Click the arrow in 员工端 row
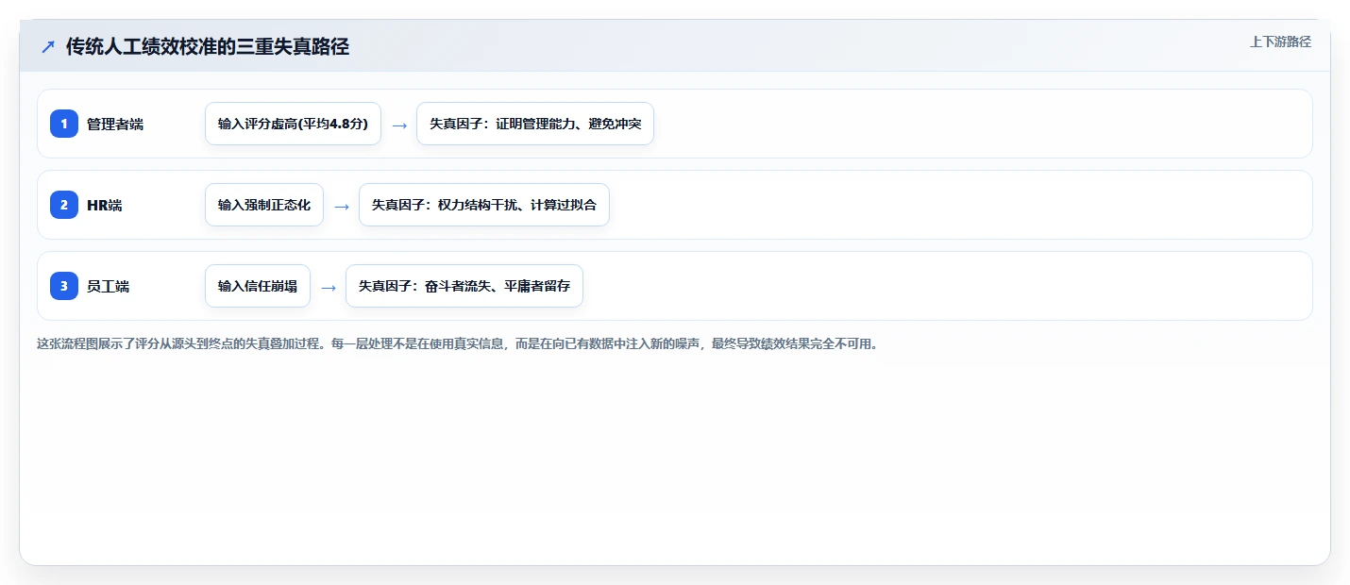Image resolution: width=1350 pixels, height=585 pixels. (329, 287)
